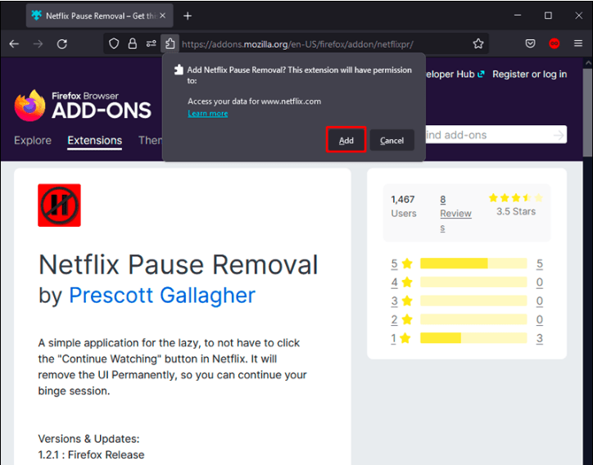This screenshot has width=593, height=465.
Task: Click the 'Versions & Updates:' text
Action: tap(89, 439)
